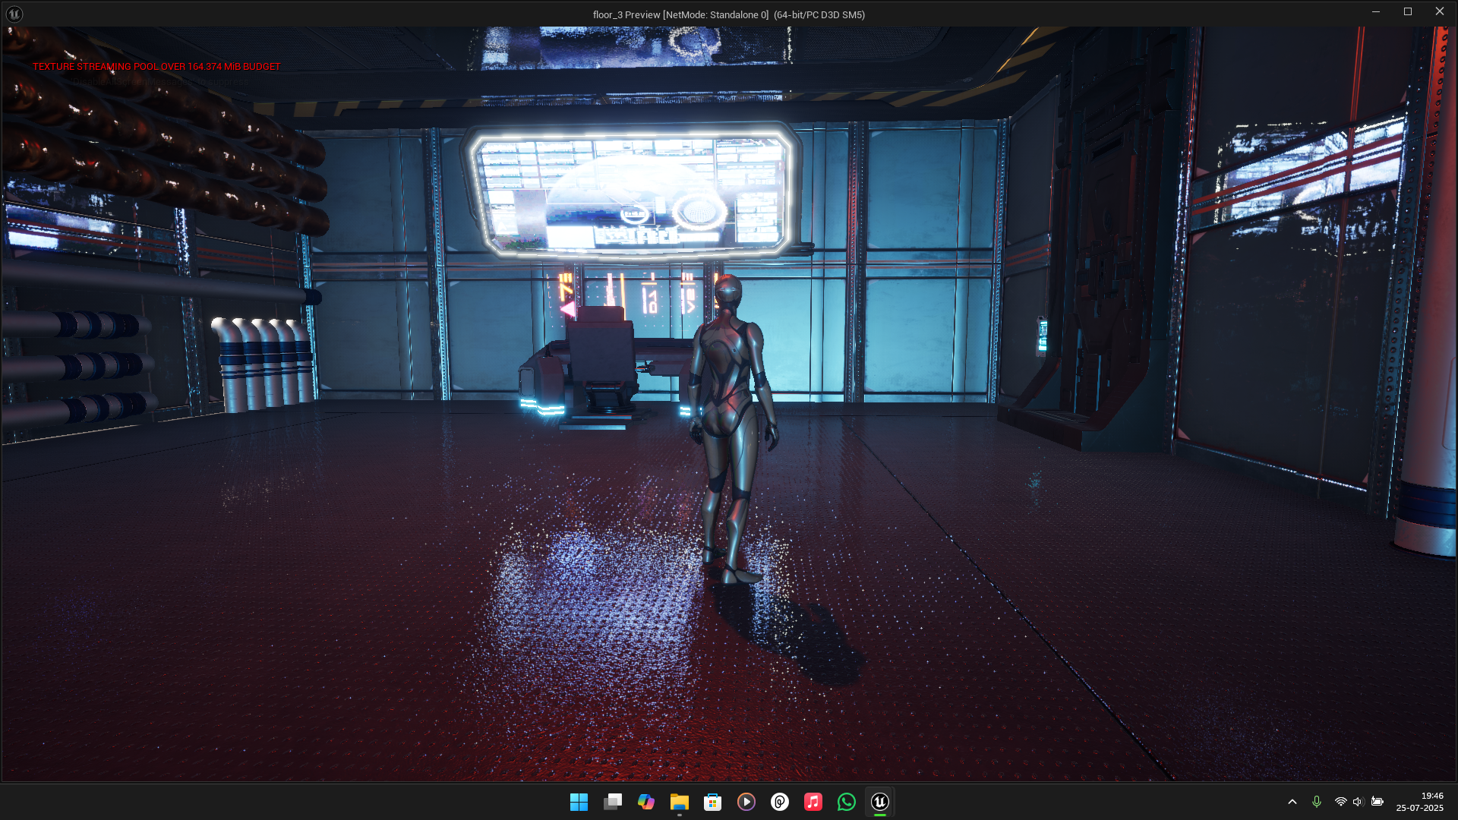Screen dimensions: 1458x820
Task: Expand hidden system tray icons
Action: tap(1292, 802)
